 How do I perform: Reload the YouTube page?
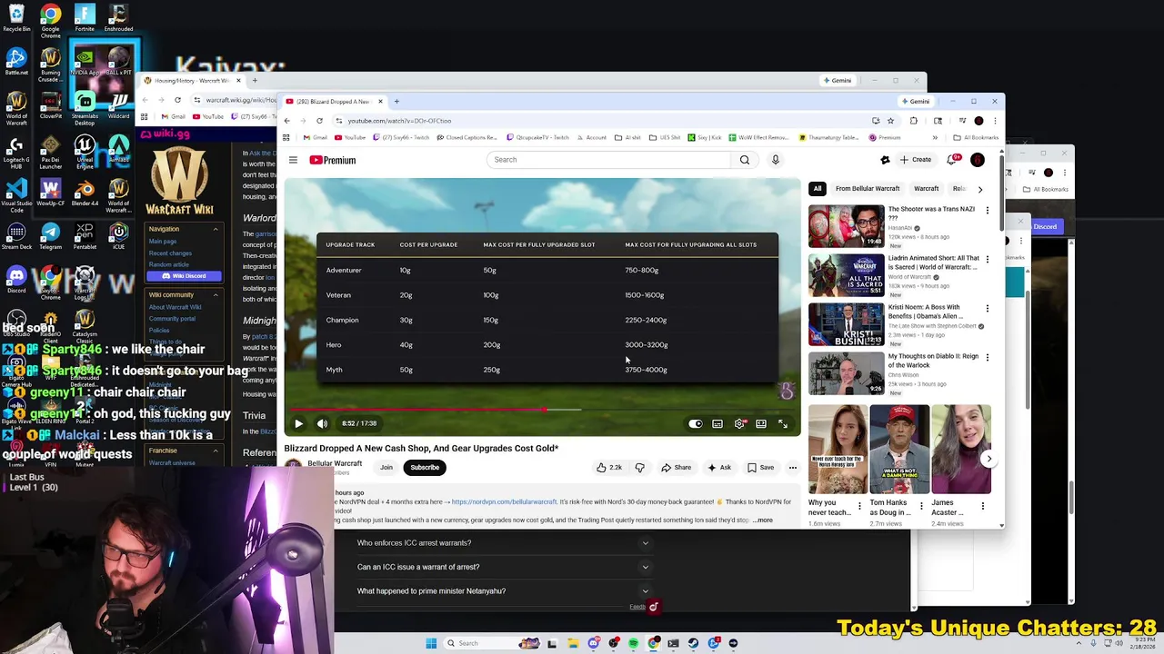point(319,121)
